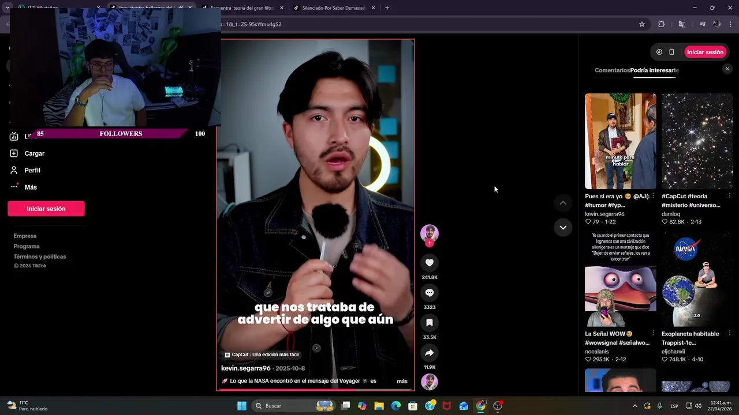Like the video with the heart icon

429,263
